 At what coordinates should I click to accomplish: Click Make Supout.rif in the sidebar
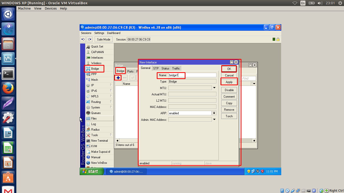(101, 152)
